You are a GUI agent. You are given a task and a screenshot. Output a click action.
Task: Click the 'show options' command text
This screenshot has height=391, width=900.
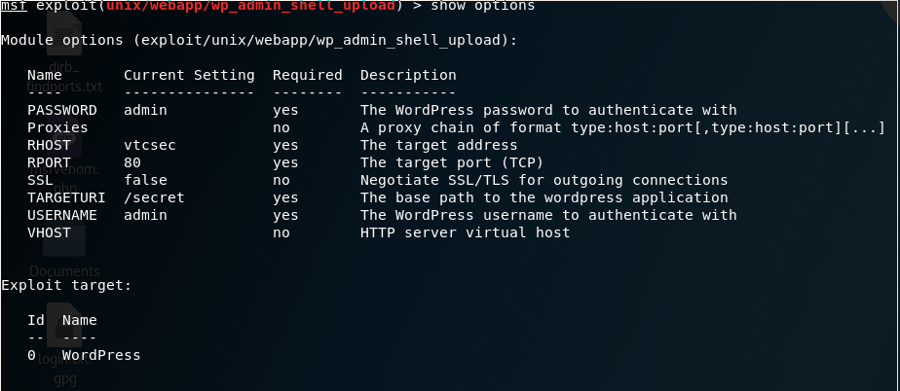pyautogui.click(x=483, y=6)
